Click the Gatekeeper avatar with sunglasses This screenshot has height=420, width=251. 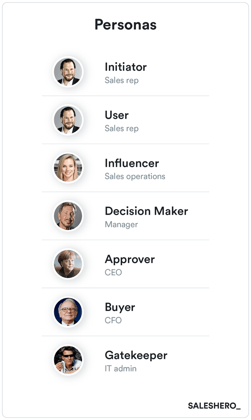click(68, 360)
